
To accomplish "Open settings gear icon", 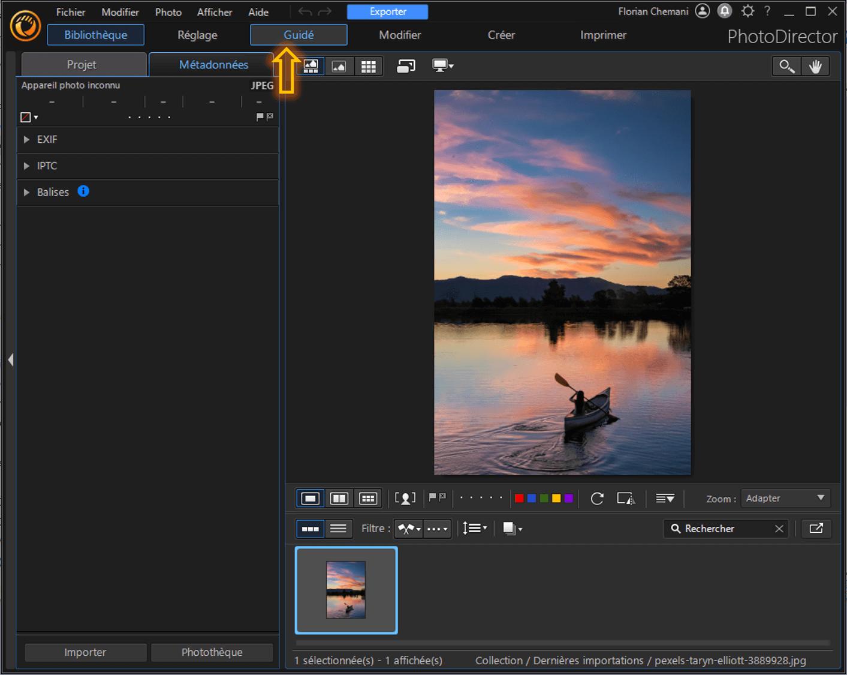I will 747,11.
